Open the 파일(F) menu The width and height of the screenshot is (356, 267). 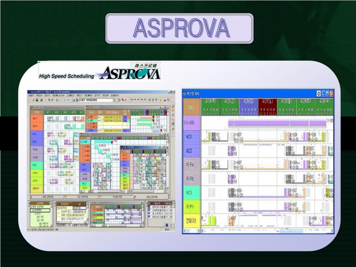click(x=31, y=96)
